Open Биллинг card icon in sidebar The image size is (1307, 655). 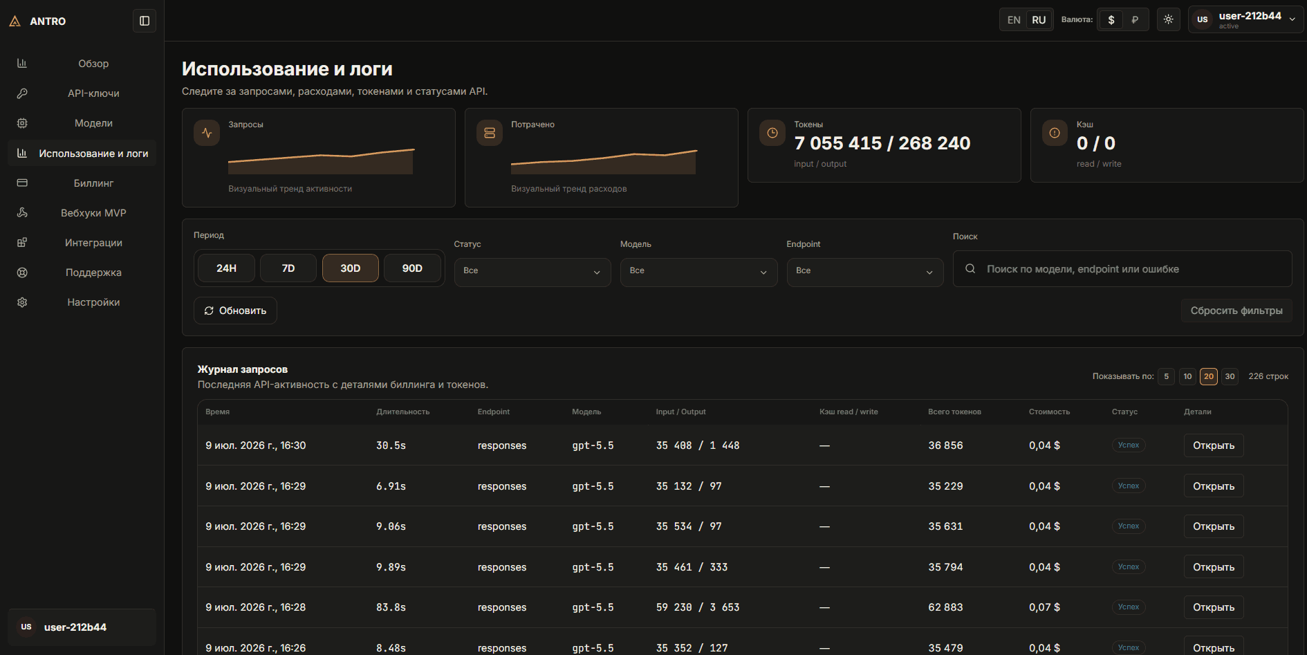(x=22, y=183)
